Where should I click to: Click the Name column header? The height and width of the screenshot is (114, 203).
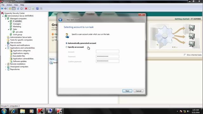(x=52, y=59)
